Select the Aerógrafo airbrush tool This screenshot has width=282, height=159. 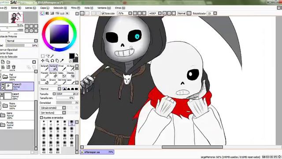(x=53, y=68)
